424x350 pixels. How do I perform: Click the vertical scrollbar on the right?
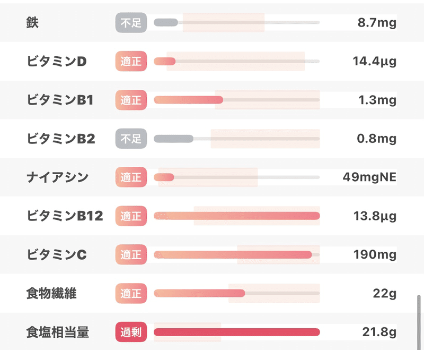coord(419,320)
